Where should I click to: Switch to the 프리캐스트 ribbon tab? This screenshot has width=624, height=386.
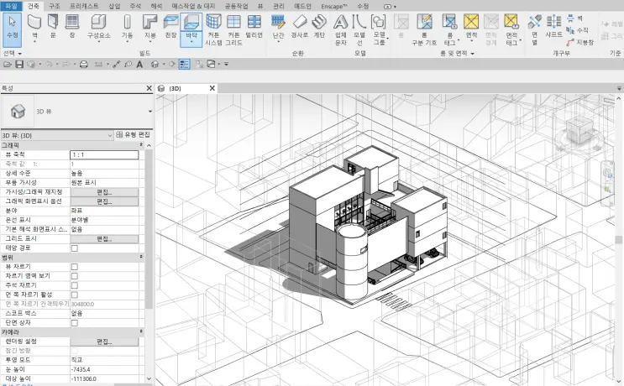(x=84, y=7)
